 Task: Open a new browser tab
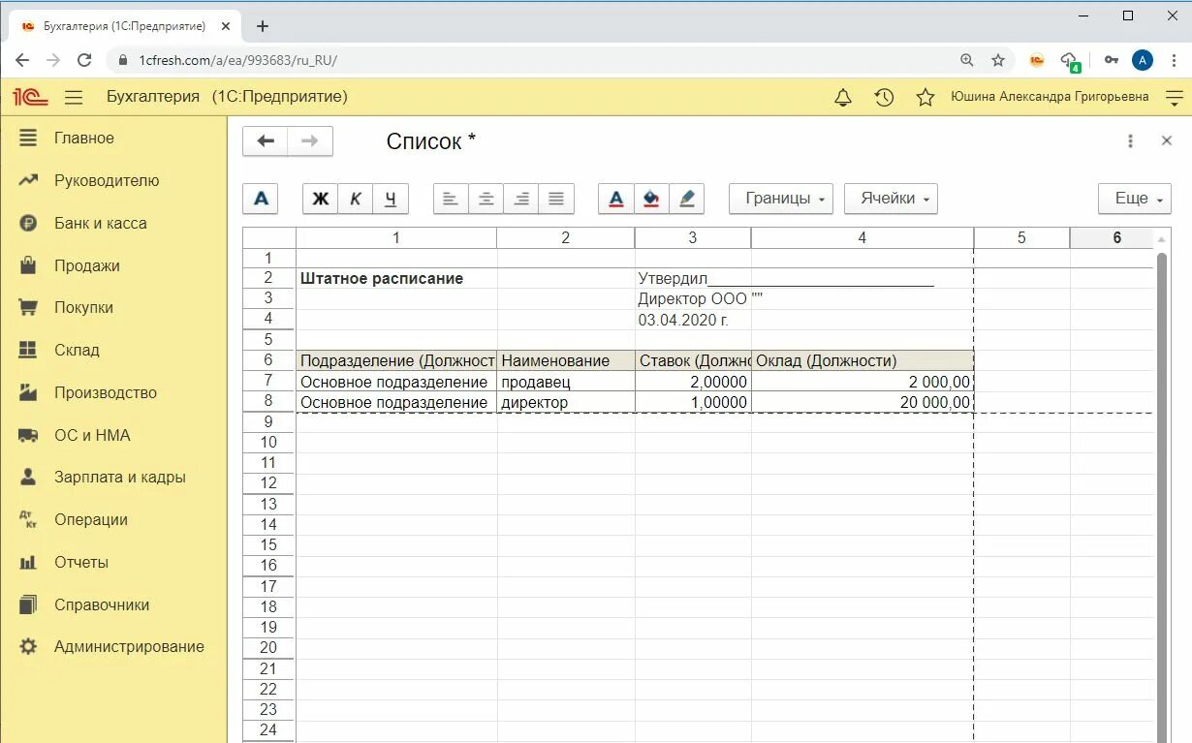(262, 26)
